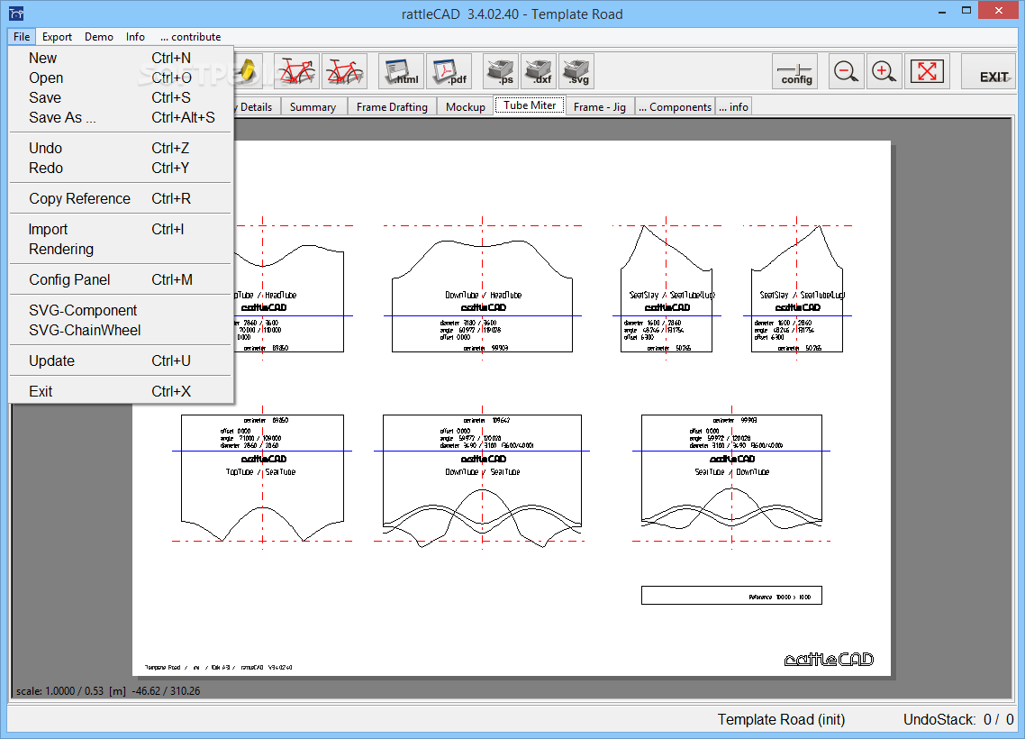Select Copy Reference menu entry

click(x=121, y=198)
